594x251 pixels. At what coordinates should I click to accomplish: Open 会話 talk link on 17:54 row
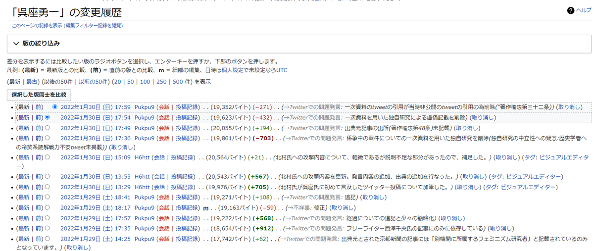pyautogui.click(x=165, y=118)
